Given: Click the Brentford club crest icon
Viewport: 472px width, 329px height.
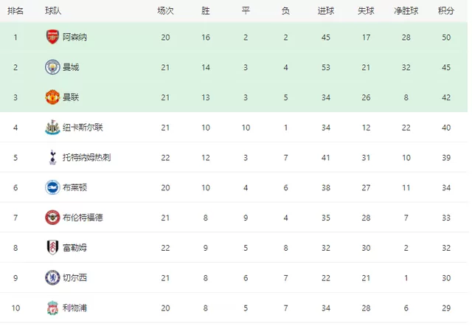Looking at the screenshot, I should pyautogui.click(x=52, y=217).
